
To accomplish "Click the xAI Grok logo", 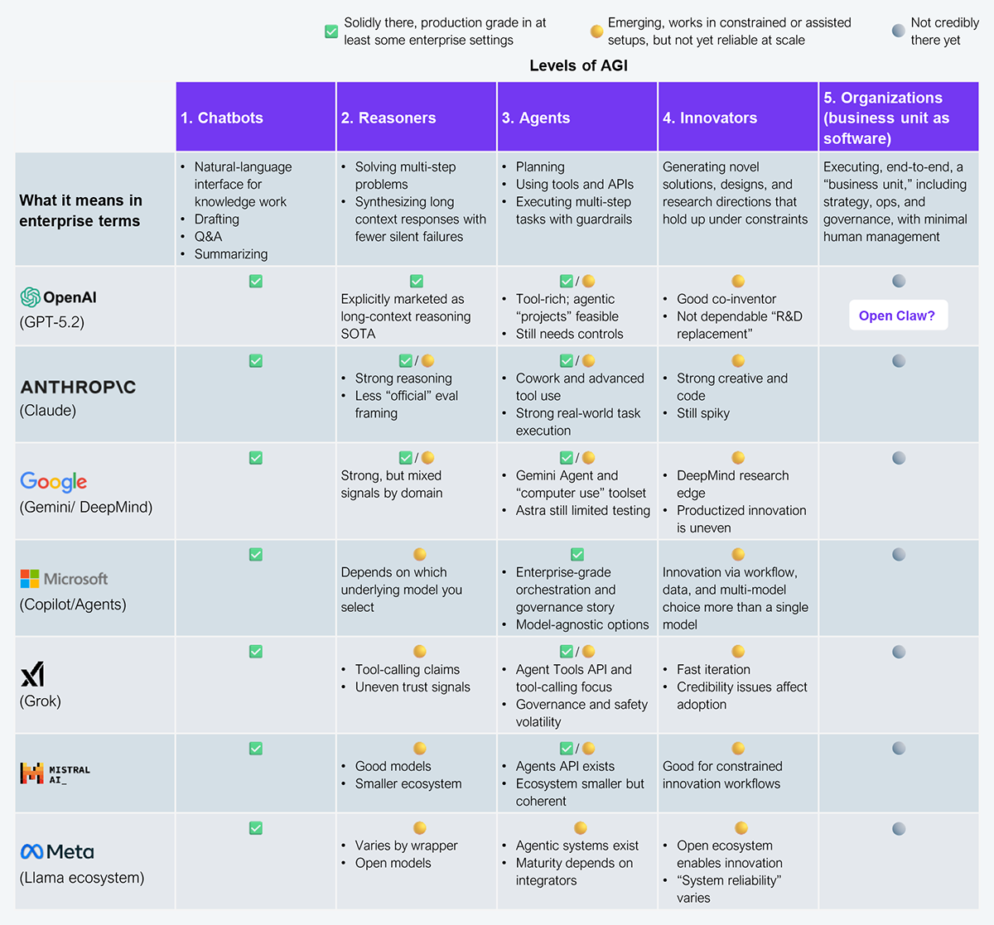I will click(x=32, y=675).
